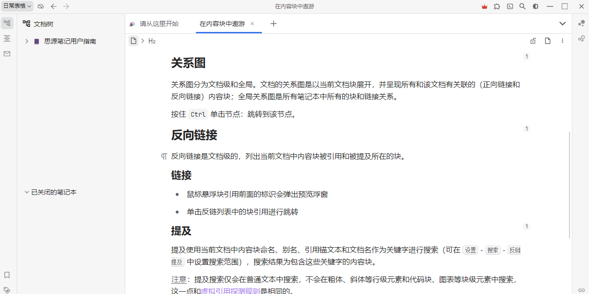The width and height of the screenshot is (589, 294).
Task: Toggle the cloud sync status icon
Action: [x=41, y=6]
